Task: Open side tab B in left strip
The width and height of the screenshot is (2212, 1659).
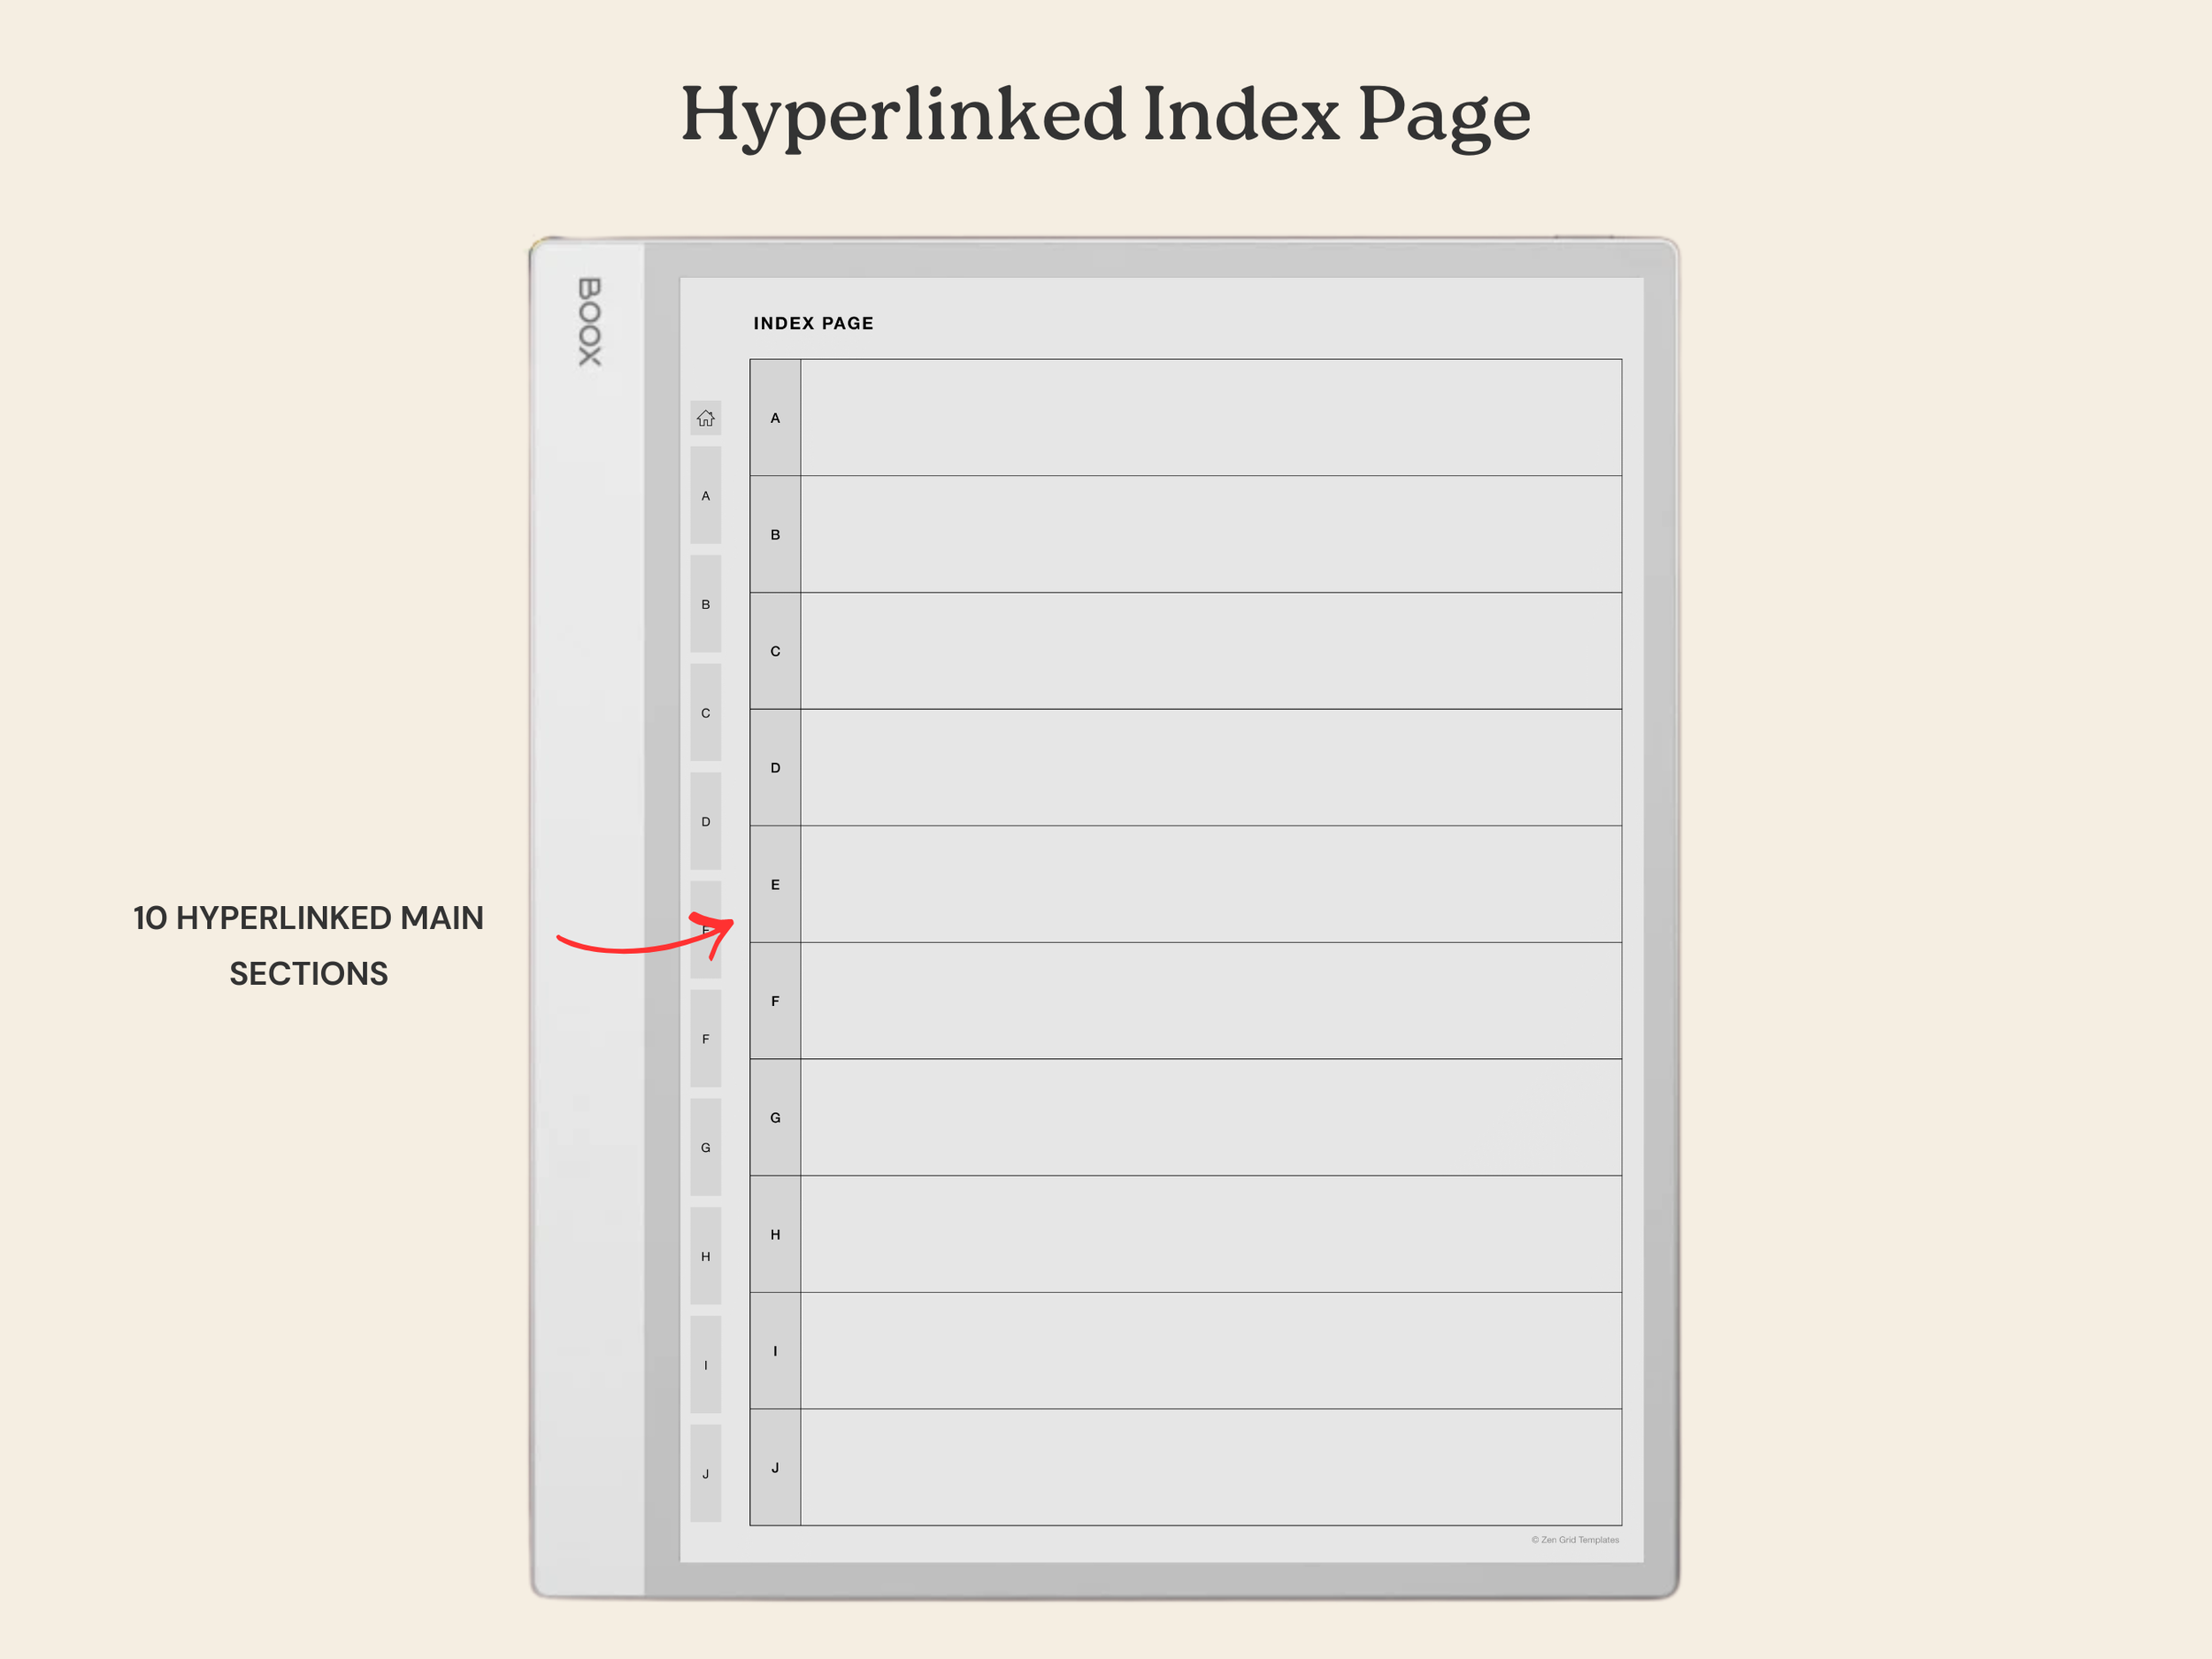Action: [x=705, y=604]
